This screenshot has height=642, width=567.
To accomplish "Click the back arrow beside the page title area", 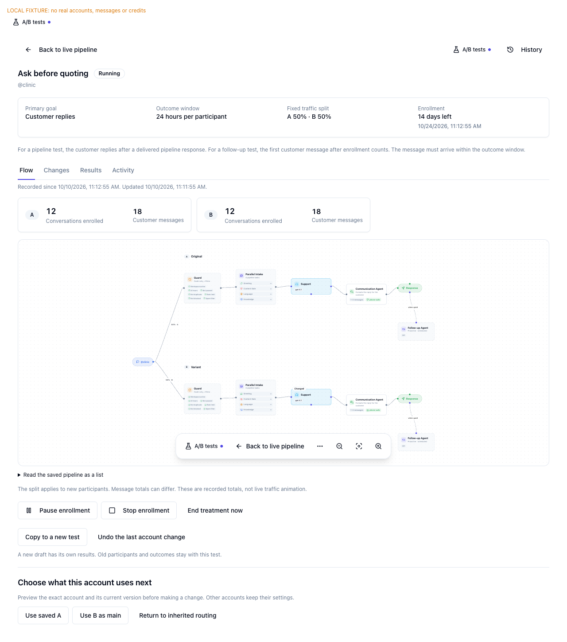I will click(28, 50).
